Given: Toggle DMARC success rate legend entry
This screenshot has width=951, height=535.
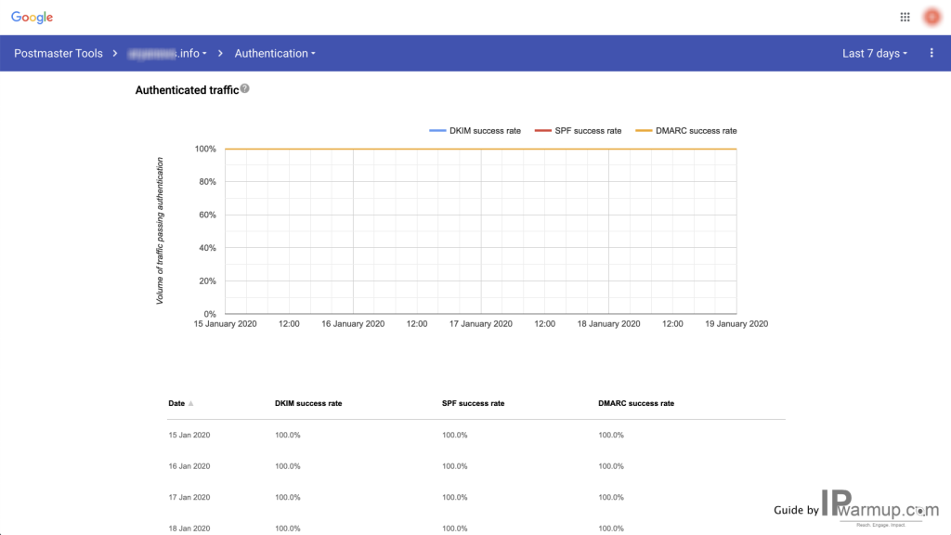Looking at the screenshot, I should pyautogui.click(x=686, y=130).
